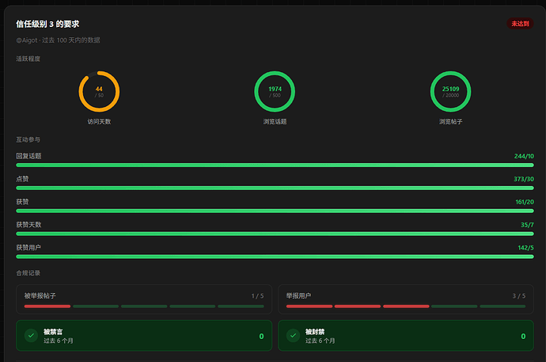Click the 访问天数 label
546x362 pixels.
coord(99,122)
